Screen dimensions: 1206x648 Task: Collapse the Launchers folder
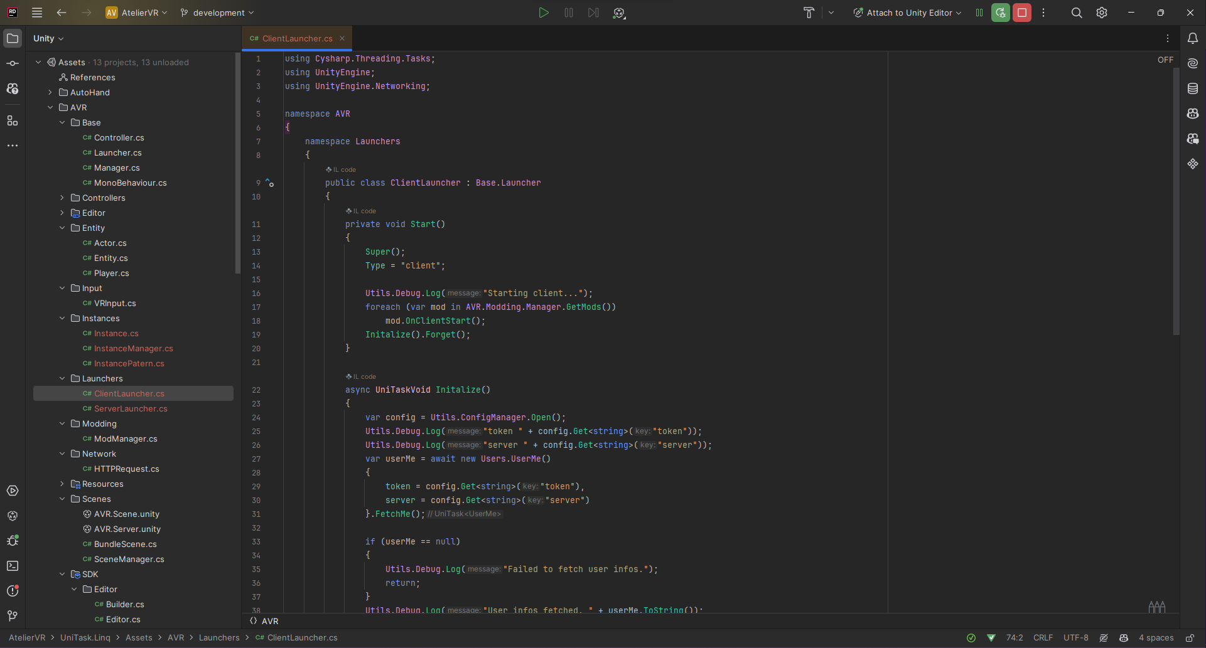[x=62, y=378]
